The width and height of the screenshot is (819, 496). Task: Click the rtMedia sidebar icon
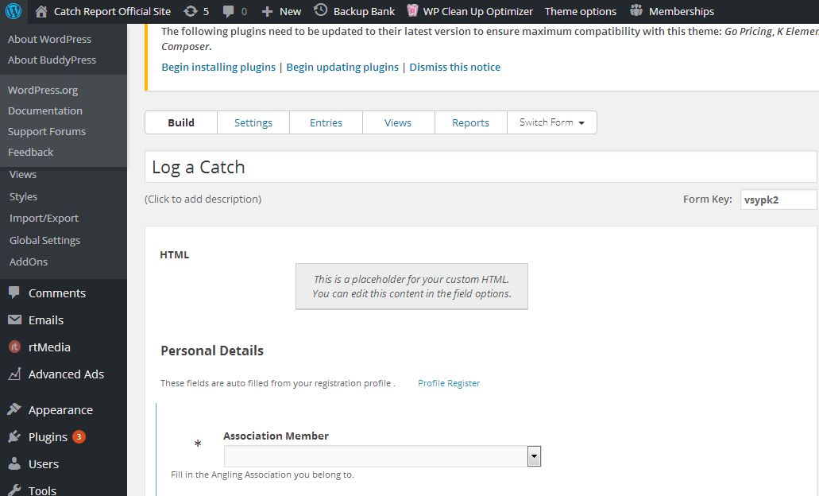tap(14, 347)
